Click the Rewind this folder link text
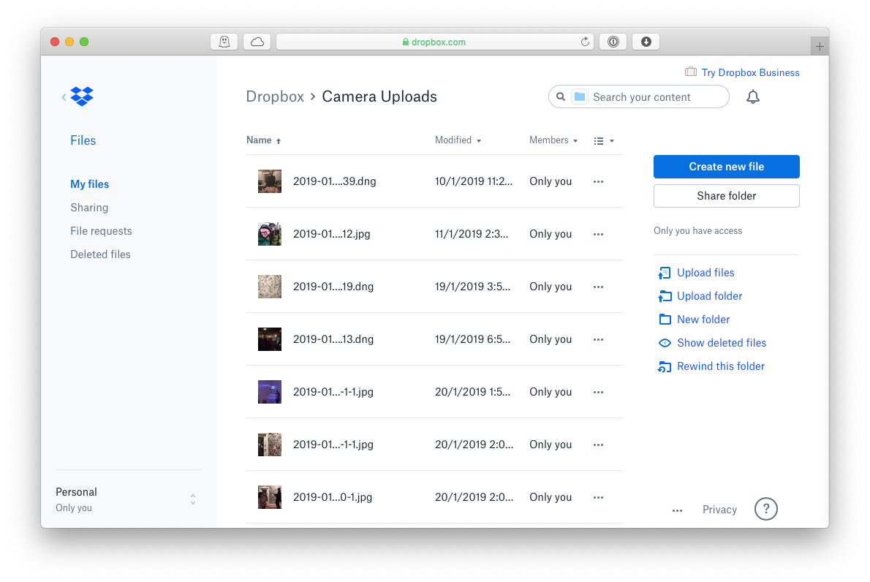The width and height of the screenshot is (870, 582). (720, 366)
